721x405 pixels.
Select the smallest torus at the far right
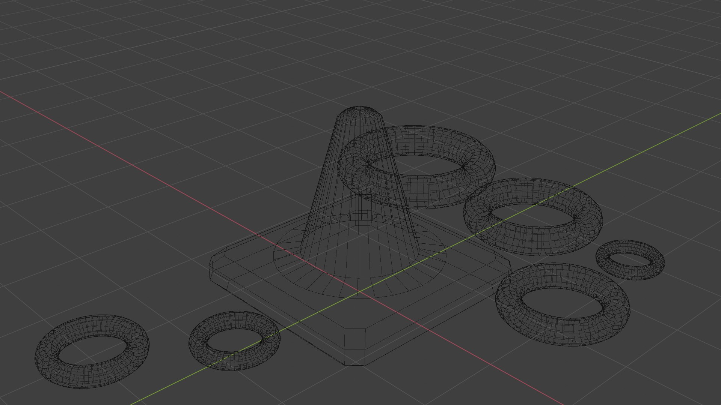(630, 260)
